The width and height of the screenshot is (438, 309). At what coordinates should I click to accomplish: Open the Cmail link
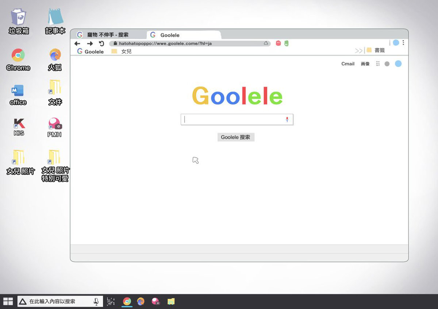click(348, 64)
